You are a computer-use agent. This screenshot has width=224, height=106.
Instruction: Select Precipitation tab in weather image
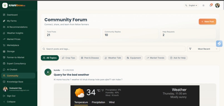(98, 102)
